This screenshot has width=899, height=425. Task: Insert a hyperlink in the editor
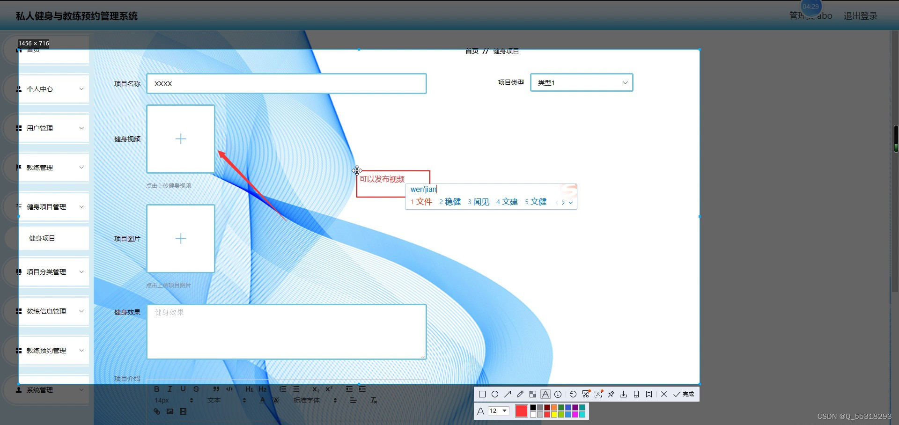[157, 411]
